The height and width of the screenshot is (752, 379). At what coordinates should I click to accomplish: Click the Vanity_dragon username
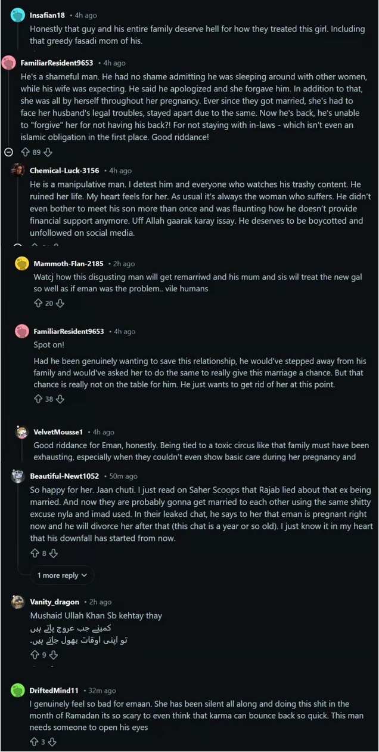pos(54,602)
